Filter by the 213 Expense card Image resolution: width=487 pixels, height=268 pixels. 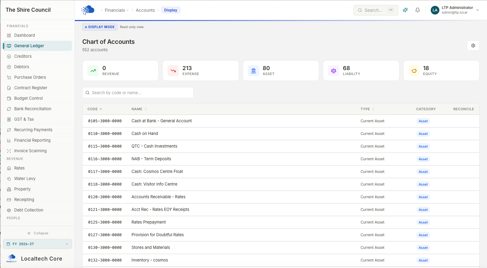click(x=201, y=71)
